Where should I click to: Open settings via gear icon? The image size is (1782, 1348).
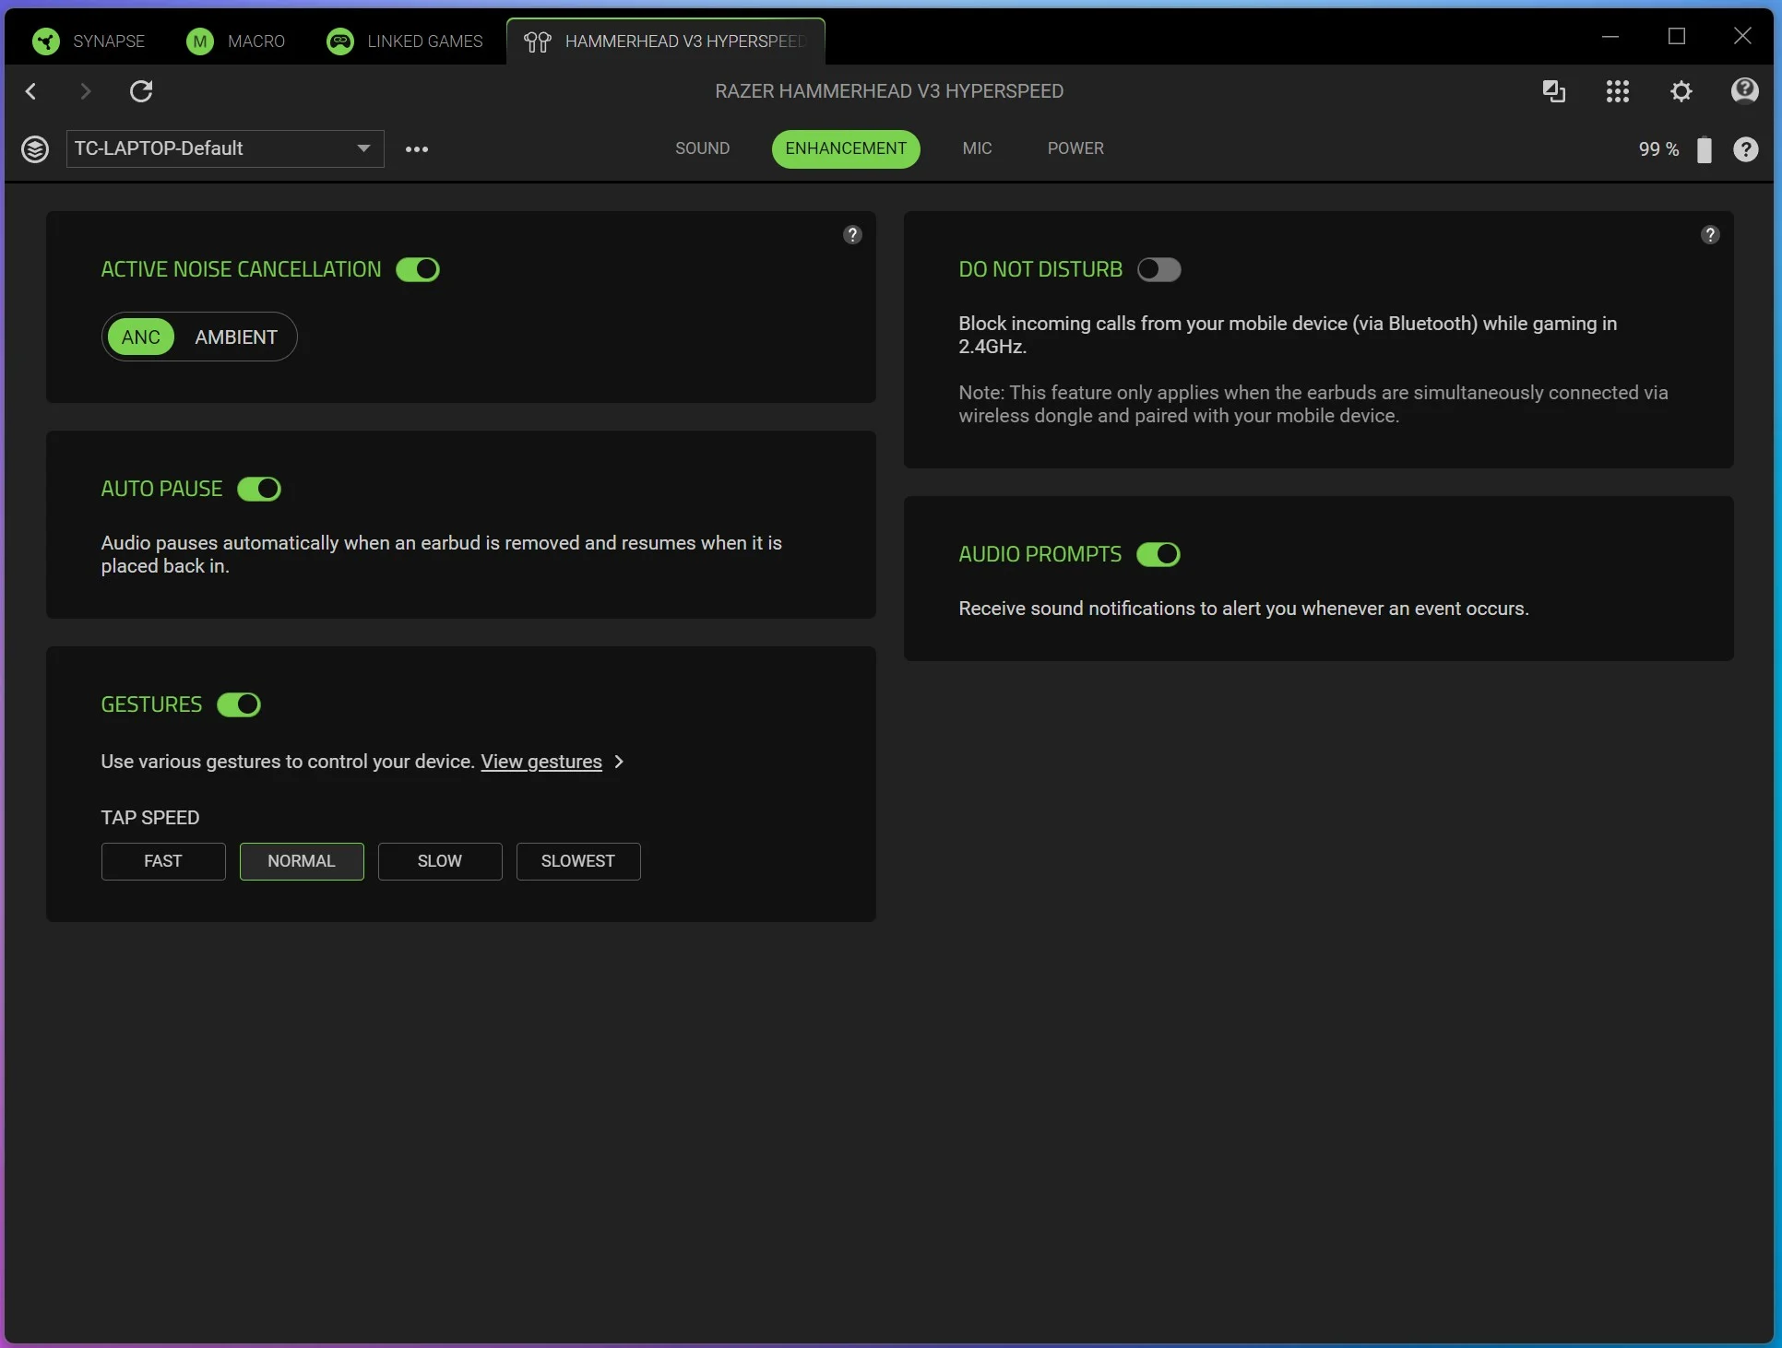[x=1681, y=91]
